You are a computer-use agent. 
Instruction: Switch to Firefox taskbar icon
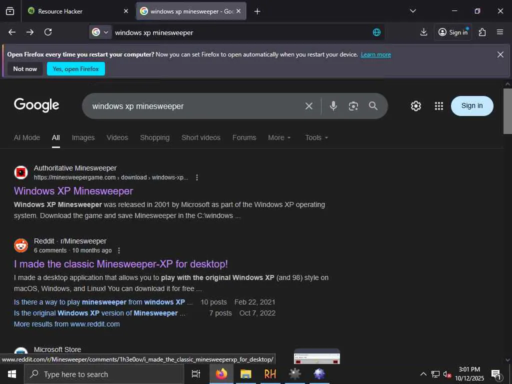tap(221, 374)
